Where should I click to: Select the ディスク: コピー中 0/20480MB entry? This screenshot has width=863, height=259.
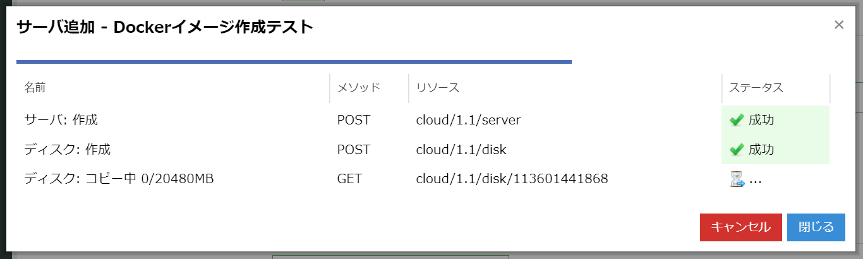point(119,179)
